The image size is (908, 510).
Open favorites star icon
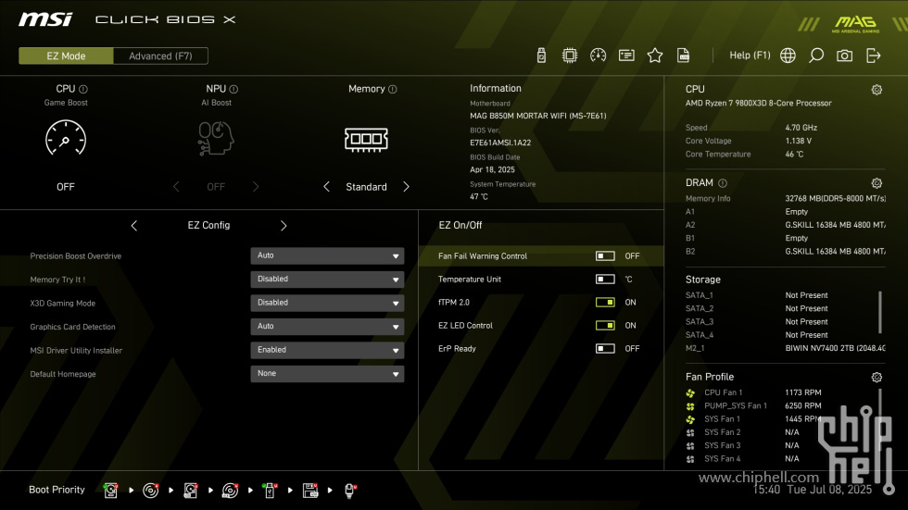(655, 56)
